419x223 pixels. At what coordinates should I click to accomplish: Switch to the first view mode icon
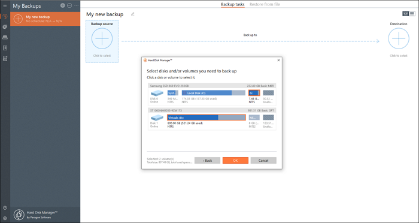tap(406, 13)
